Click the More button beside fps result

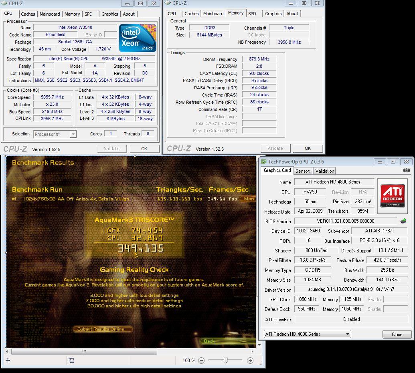[x=248, y=199]
